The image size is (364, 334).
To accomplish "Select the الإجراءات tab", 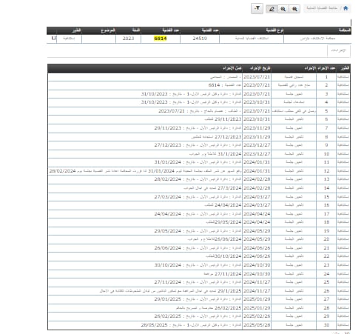I will 339,50.
